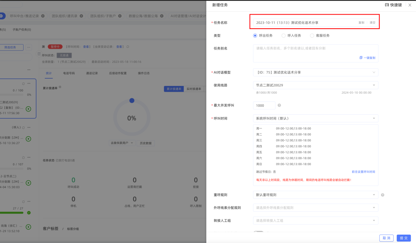Expand the AI对话模型 dropdown
This screenshot has height=243, width=416.
pos(315,72)
